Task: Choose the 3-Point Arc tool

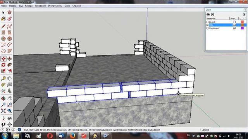Action: point(3,51)
